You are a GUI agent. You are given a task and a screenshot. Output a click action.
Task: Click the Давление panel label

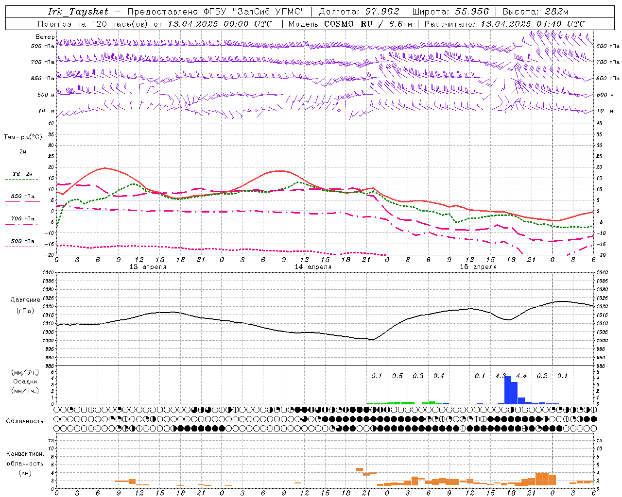tap(25, 300)
